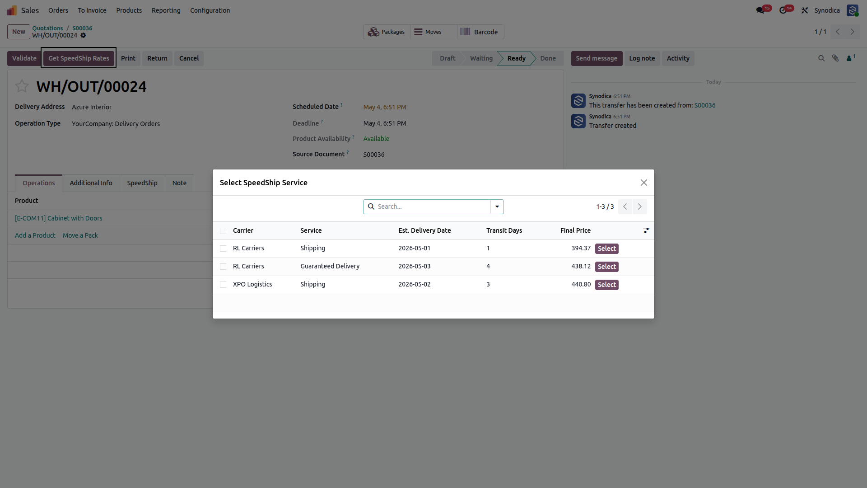Click the search magnifier in dialog
The height and width of the screenshot is (488, 867).
(x=371, y=206)
